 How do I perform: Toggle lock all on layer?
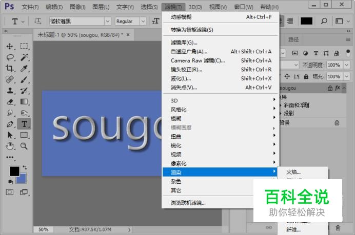coord(306,77)
